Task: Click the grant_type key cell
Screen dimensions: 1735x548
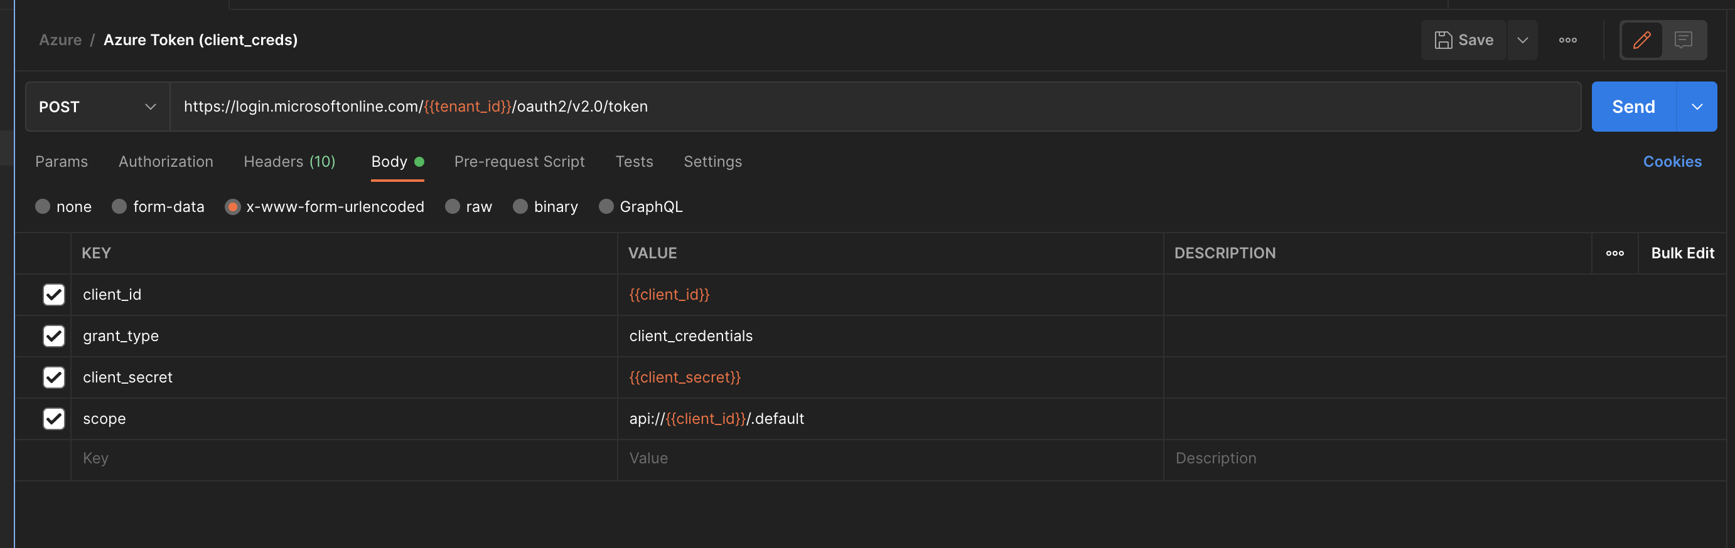Action: coord(343,336)
